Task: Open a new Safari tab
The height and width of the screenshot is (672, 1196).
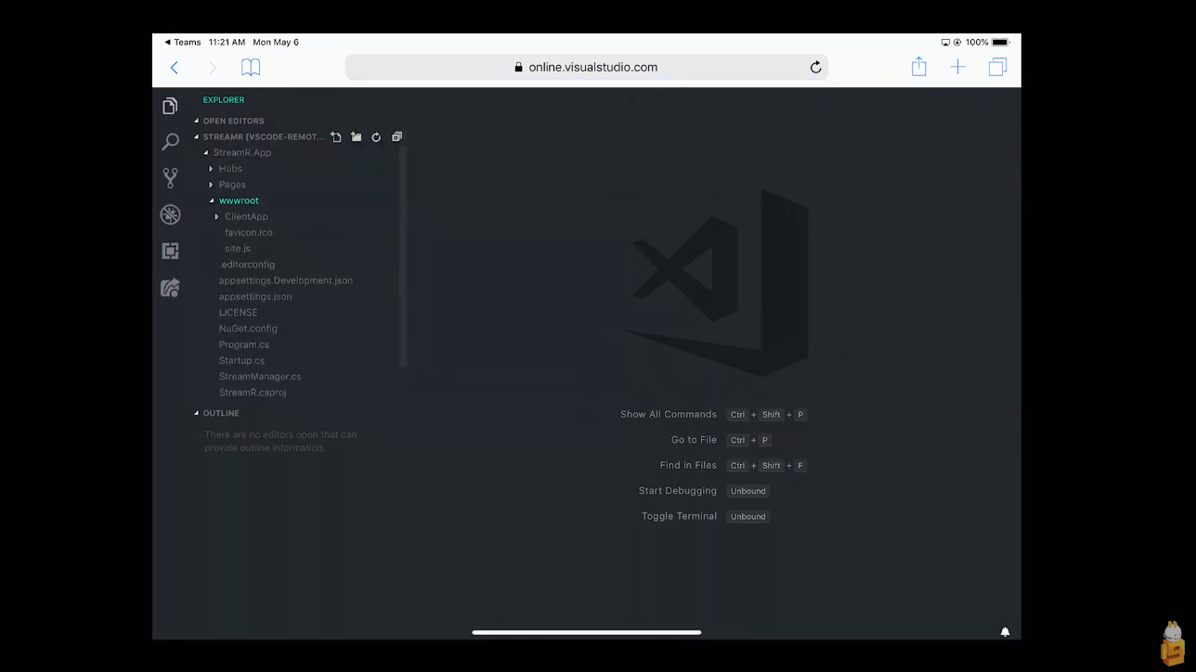Action: (957, 67)
